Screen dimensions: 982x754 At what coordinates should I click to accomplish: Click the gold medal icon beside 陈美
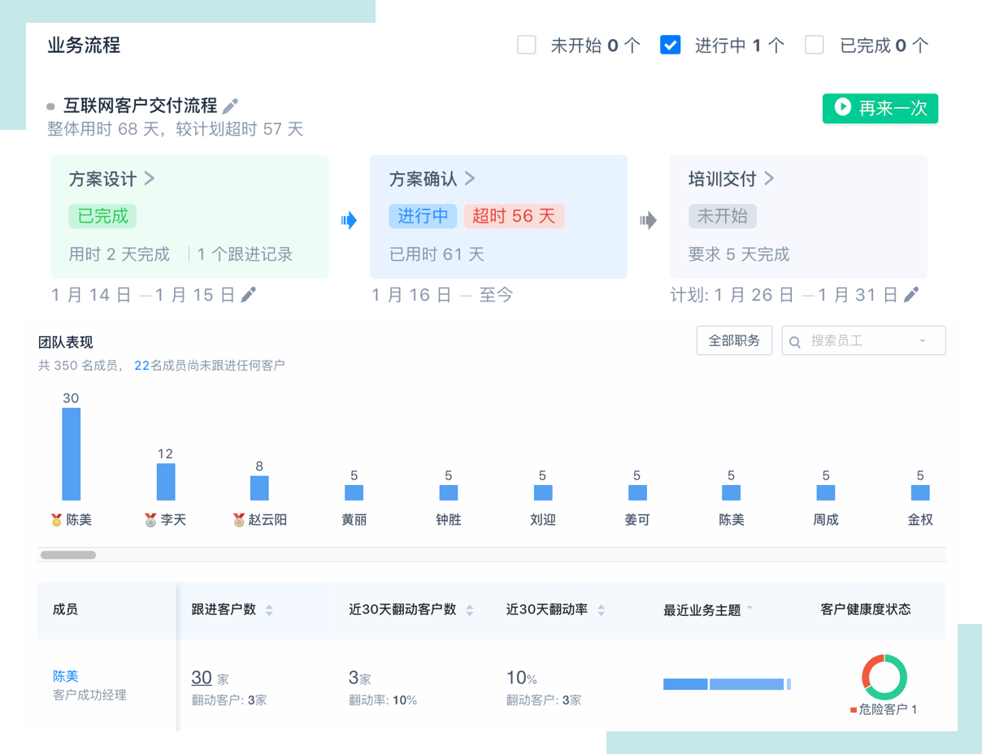point(56,520)
